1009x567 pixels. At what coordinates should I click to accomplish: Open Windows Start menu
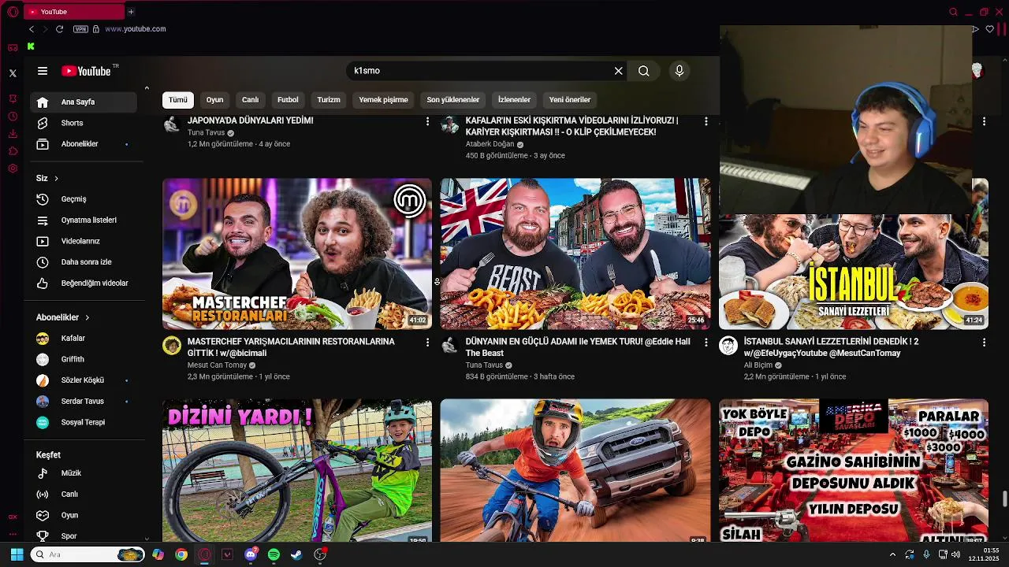click(x=17, y=554)
